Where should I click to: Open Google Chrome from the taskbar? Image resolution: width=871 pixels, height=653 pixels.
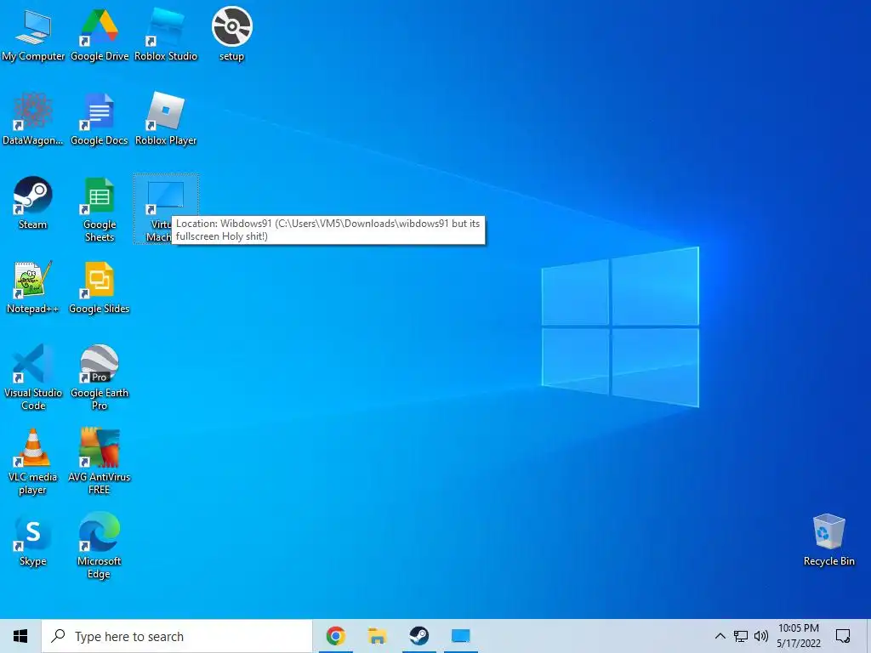click(335, 636)
